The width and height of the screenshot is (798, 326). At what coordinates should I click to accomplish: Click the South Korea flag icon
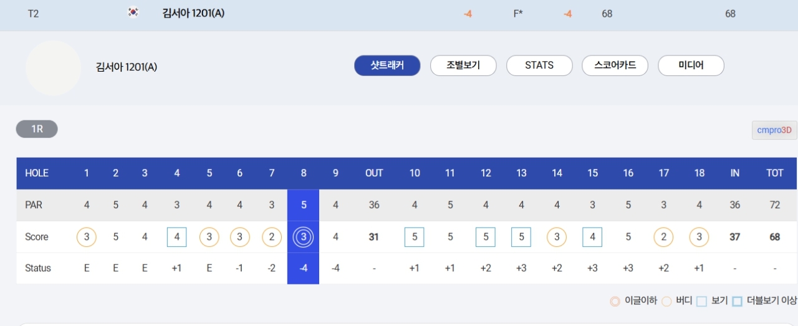click(x=133, y=12)
